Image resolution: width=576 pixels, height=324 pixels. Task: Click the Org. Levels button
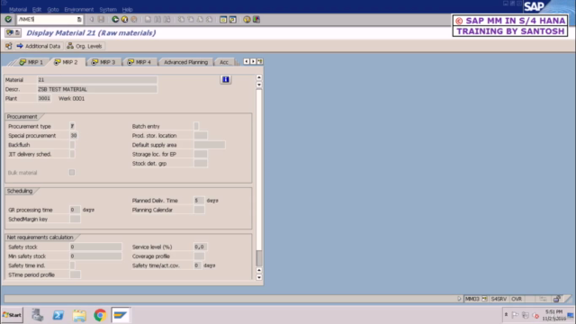click(85, 46)
